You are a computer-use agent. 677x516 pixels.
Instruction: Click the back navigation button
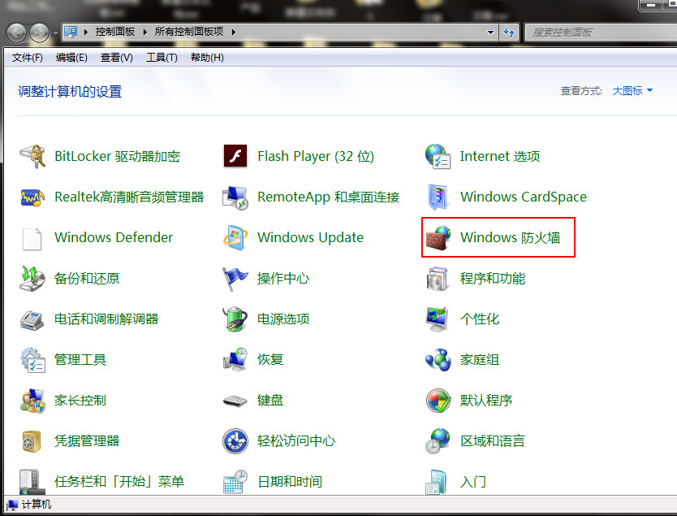17,32
